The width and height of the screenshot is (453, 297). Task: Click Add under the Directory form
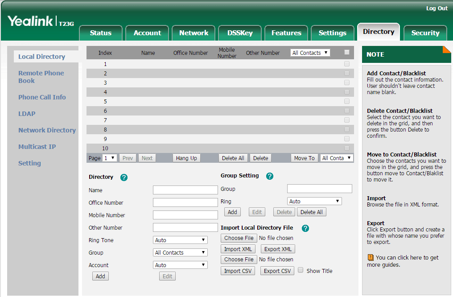tap(100, 276)
